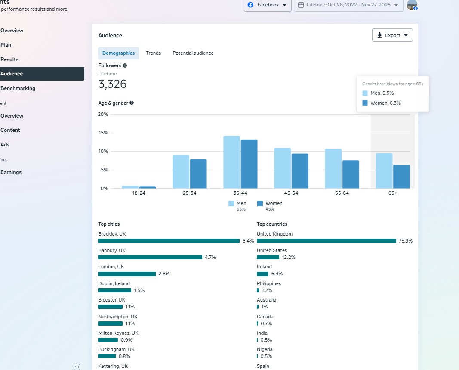Click the Facebook logo in platform selector

[251, 5]
